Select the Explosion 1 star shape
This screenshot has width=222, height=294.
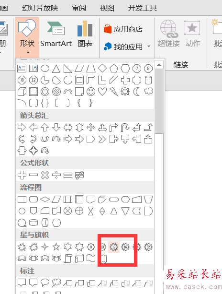22,247
